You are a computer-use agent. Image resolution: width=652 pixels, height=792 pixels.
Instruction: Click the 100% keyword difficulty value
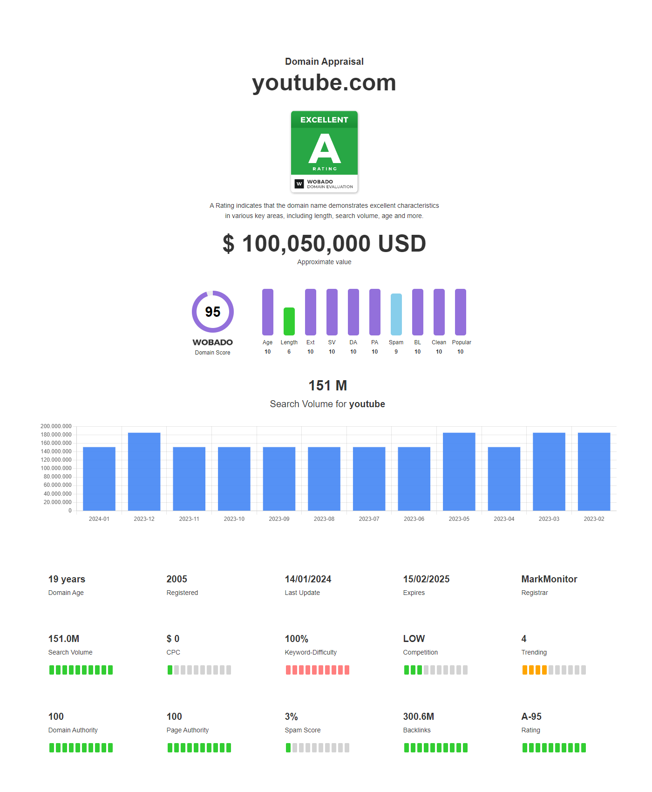click(297, 639)
